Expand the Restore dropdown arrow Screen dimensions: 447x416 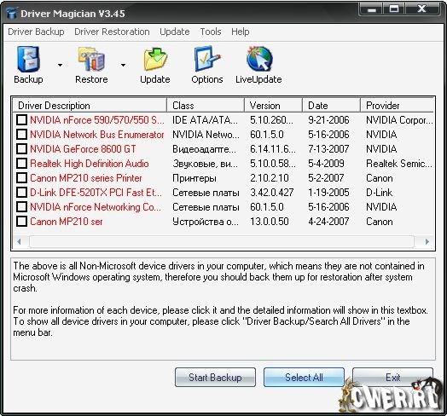[x=123, y=66]
